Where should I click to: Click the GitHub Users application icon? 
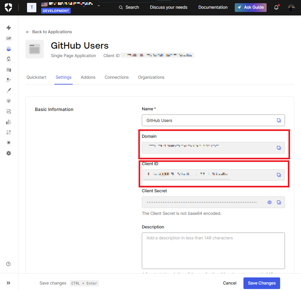tap(34, 49)
